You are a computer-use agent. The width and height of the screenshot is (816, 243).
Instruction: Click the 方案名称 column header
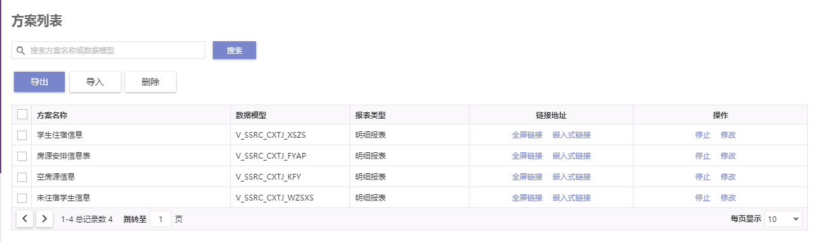coord(53,115)
